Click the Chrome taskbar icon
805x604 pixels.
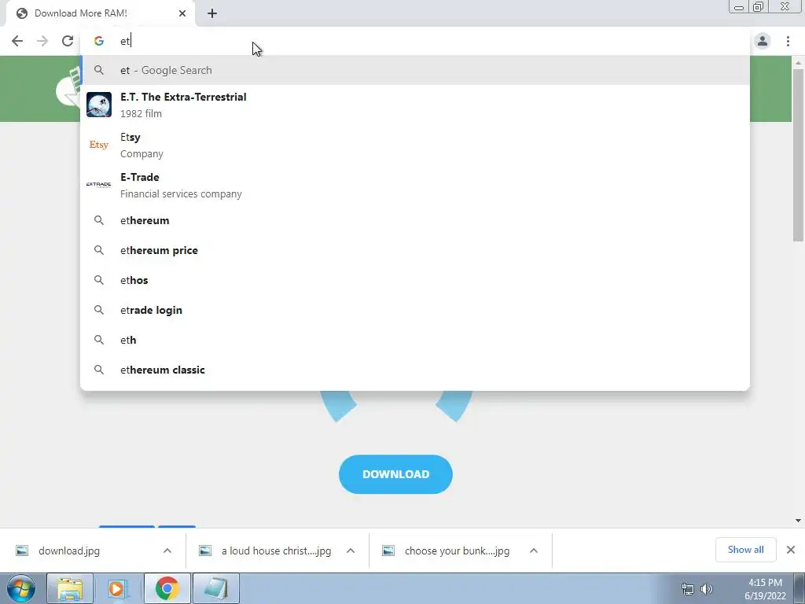pyautogui.click(x=167, y=588)
